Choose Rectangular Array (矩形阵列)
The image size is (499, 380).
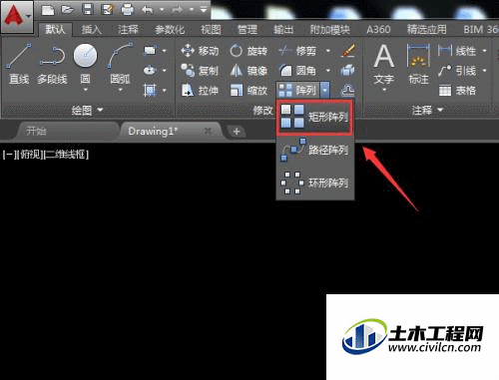[314, 117]
